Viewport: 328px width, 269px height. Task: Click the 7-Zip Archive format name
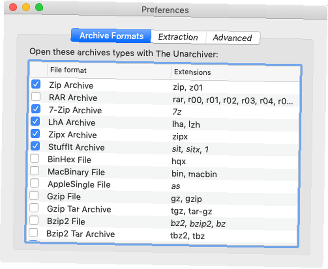(x=75, y=110)
